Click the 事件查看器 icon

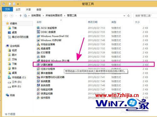point(38,73)
